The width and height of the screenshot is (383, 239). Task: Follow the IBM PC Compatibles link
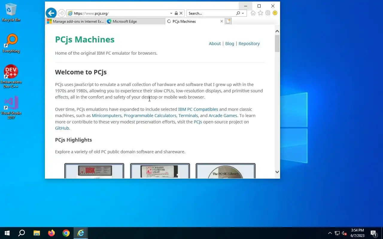pyautogui.click(x=198, y=109)
